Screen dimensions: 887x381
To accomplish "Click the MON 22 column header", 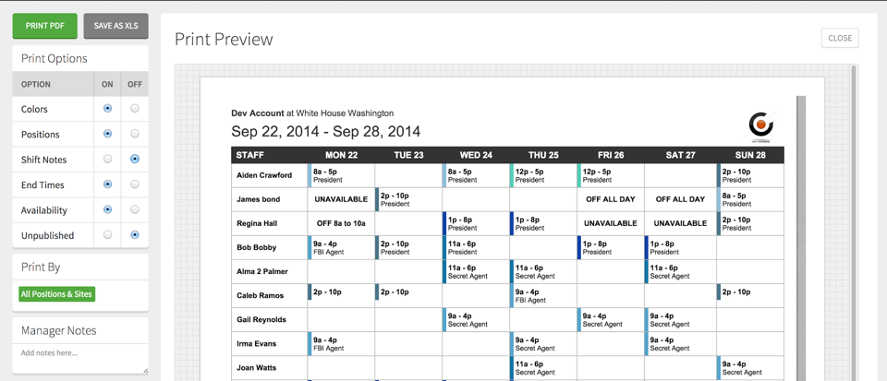I will tap(341, 155).
